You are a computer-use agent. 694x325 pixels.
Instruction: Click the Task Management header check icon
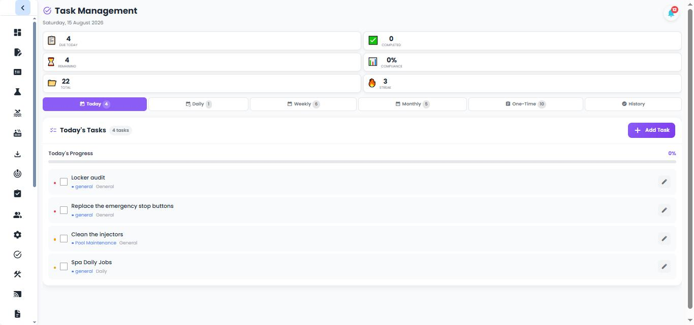coord(47,11)
